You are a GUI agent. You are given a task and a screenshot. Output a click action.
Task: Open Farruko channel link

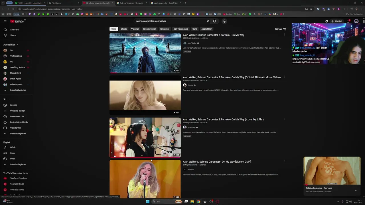coord(190,85)
